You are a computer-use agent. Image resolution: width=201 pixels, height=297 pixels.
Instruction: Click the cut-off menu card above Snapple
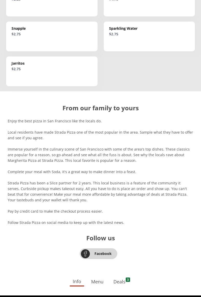[52, 8]
